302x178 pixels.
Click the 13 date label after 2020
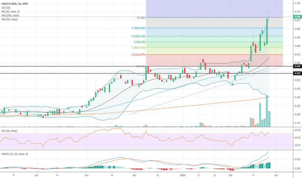[199, 175]
